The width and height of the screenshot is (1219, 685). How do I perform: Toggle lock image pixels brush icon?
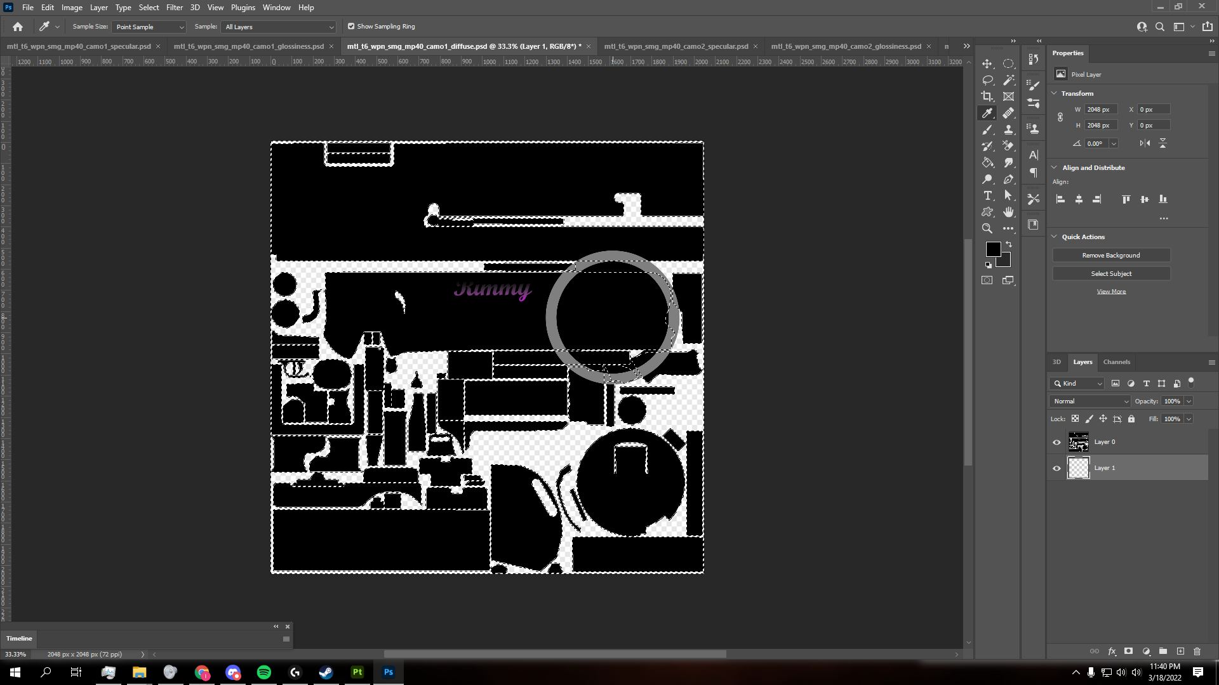click(1089, 419)
